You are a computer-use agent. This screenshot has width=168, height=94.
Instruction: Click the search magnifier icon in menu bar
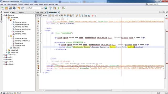pyautogui.click(x=147, y=4)
